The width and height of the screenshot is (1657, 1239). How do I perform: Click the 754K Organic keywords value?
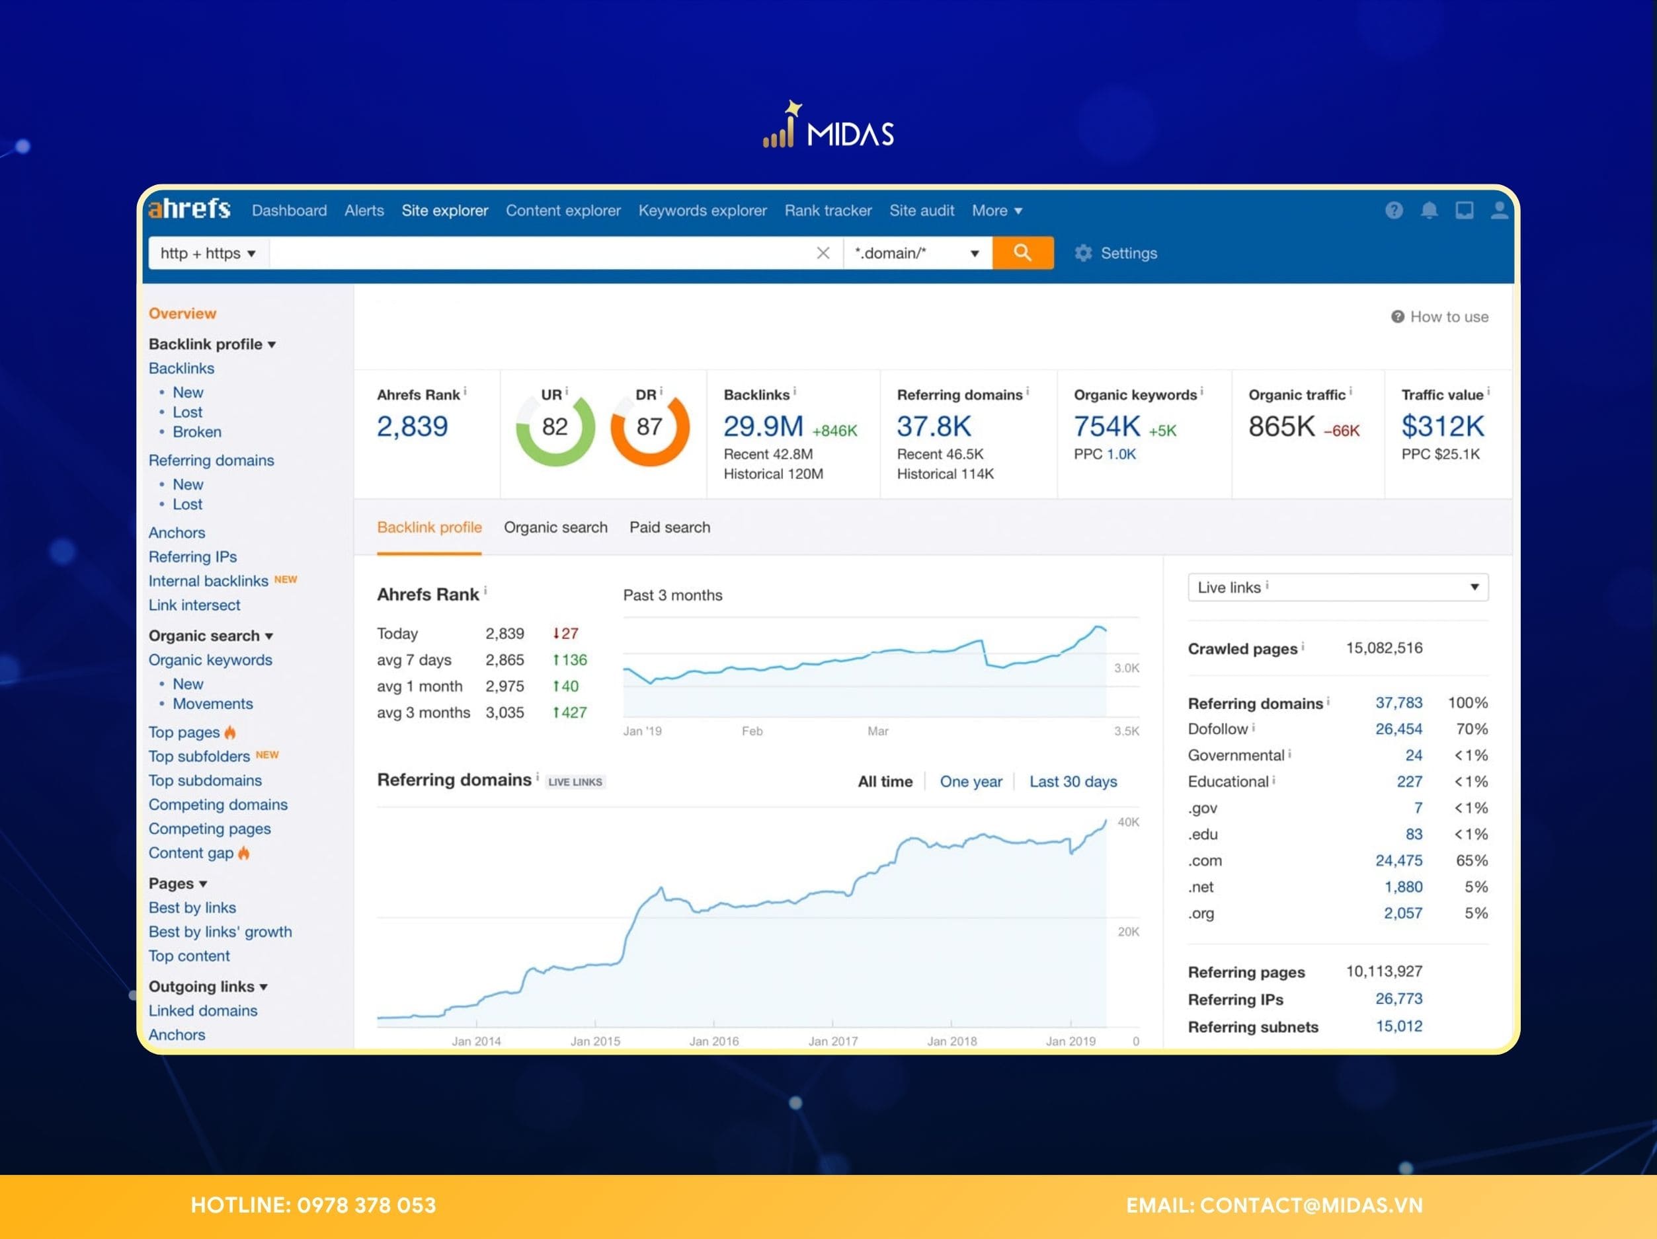pyautogui.click(x=1106, y=427)
